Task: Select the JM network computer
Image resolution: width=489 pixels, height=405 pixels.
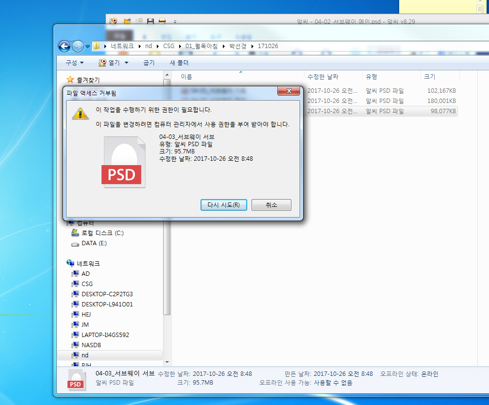Action: click(85, 324)
